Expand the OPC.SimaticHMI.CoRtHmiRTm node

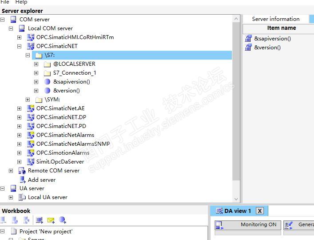tap(19, 37)
